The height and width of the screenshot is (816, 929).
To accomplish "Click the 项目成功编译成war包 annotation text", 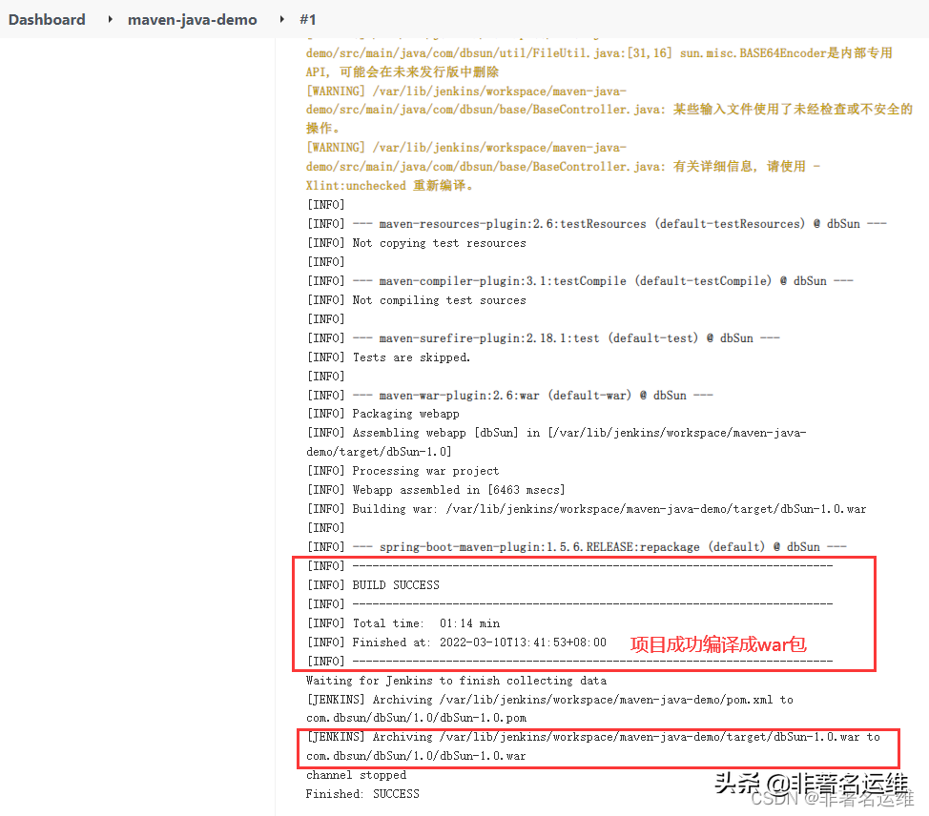I will click(718, 643).
